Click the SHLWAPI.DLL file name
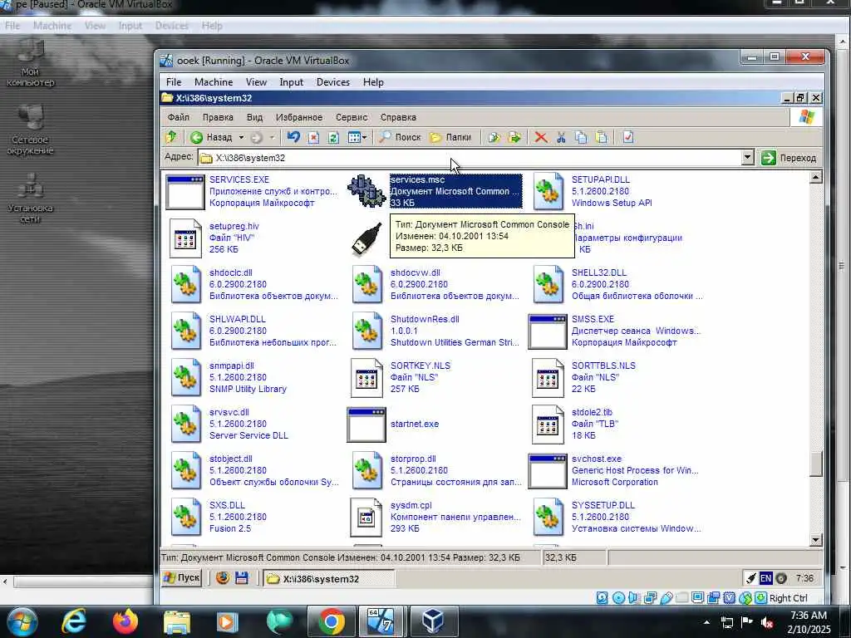 click(x=237, y=319)
